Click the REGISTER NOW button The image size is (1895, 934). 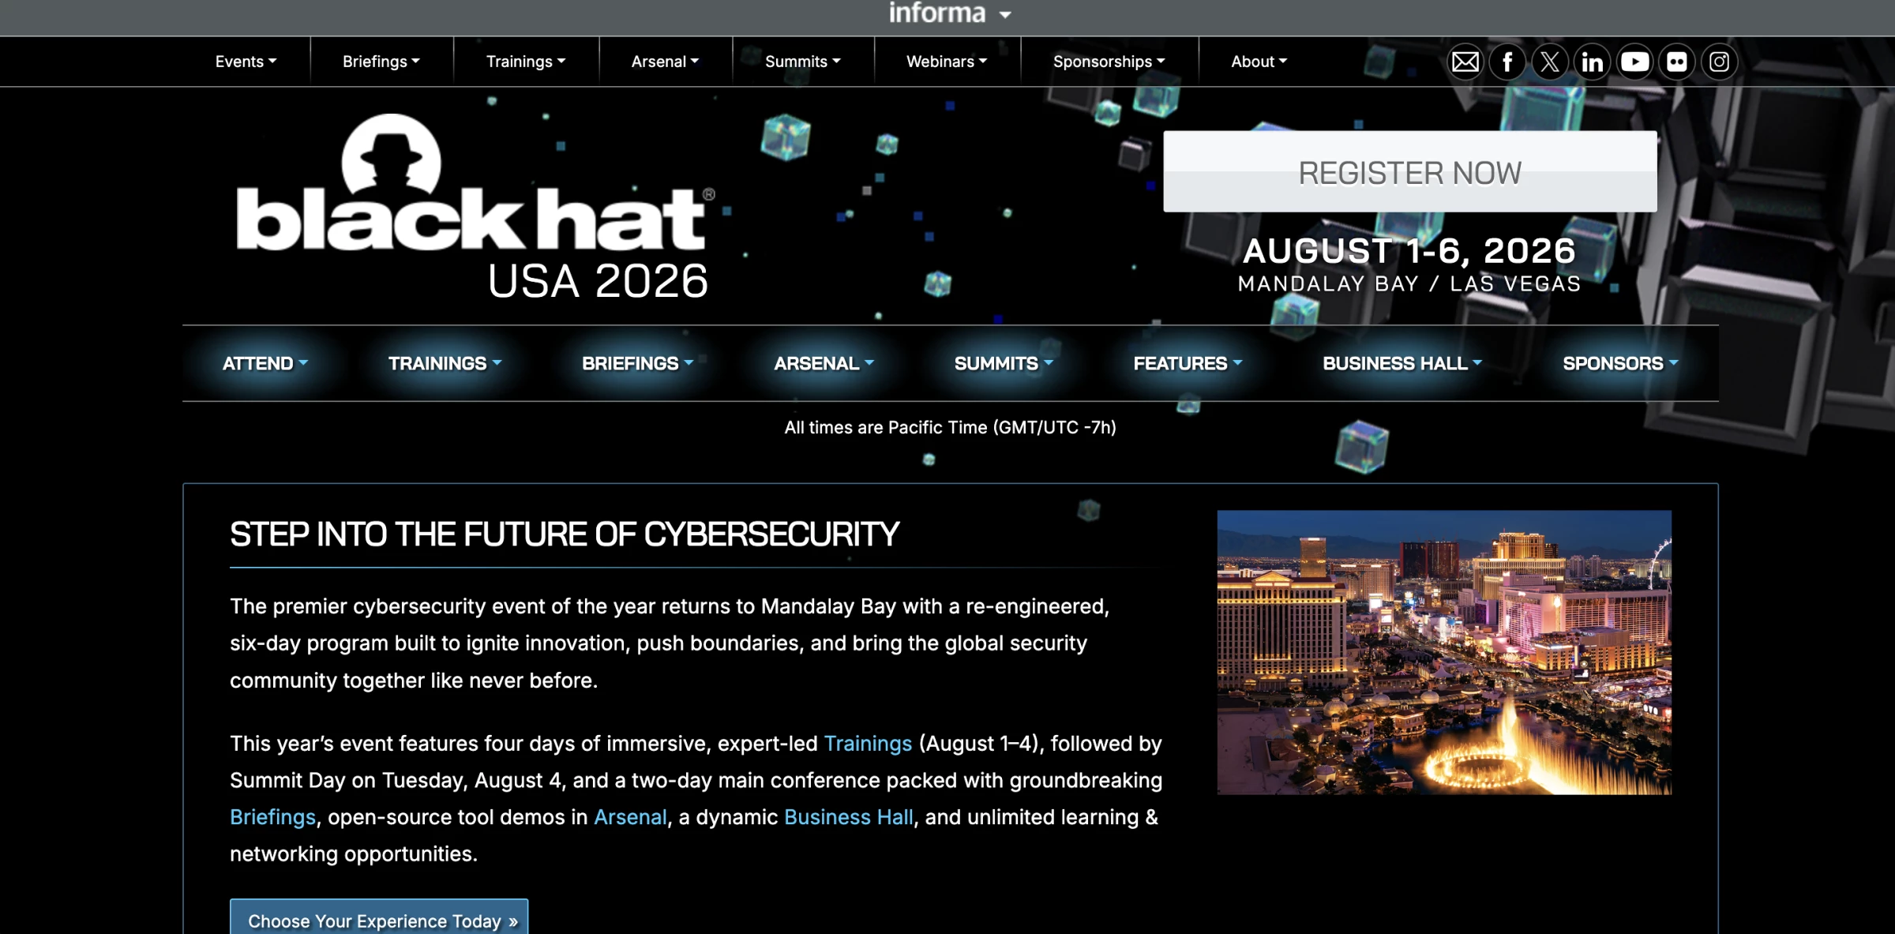(1410, 171)
